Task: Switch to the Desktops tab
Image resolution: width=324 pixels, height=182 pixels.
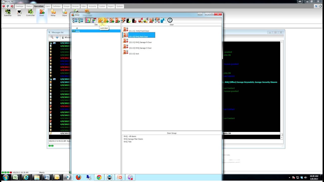Action: pyautogui.click(x=19, y=6)
